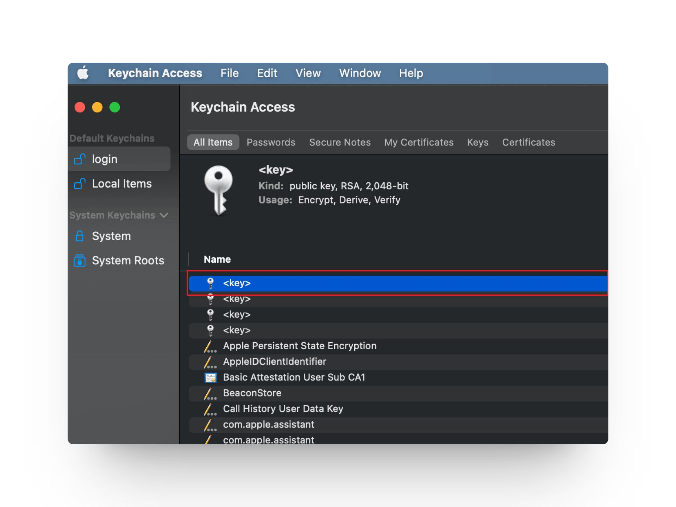Click the System Roots keychain icon
Screen dimensions: 676x507
point(80,261)
